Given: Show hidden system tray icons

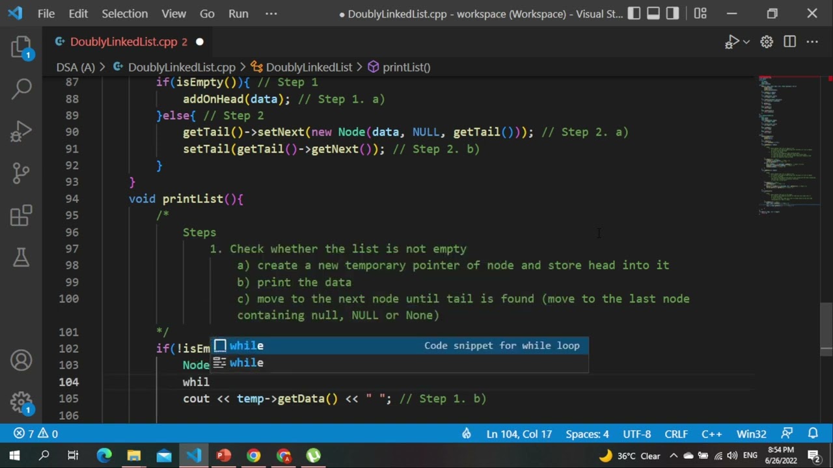Looking at the screenshot, I should tap(674, 456).
